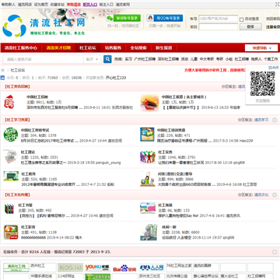Click the green logo below Youku link
Screen dimensions: 280x280
(97, 277)
